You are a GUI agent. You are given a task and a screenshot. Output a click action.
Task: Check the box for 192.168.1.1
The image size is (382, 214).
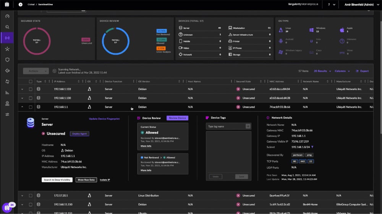tap(31, 107)
